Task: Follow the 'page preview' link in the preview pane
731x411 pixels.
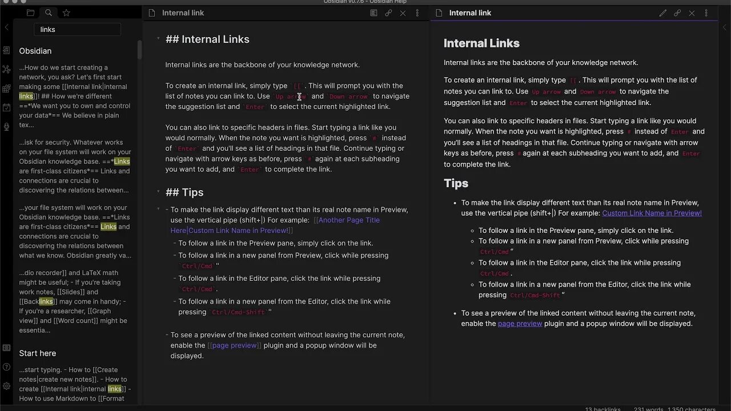Action: click(x=520, y=324)
